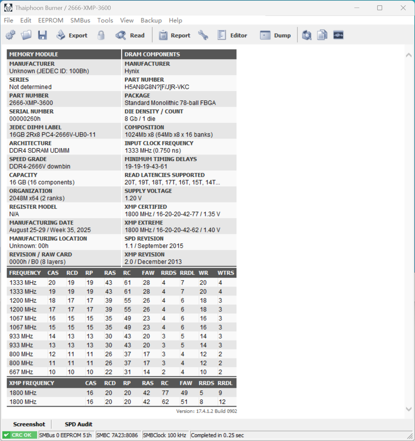Click the scroll up arrow

pos(409,55)
